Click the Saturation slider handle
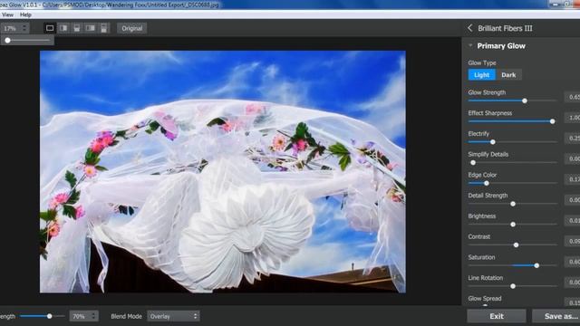The image size is (580, 326). [536, 265]
